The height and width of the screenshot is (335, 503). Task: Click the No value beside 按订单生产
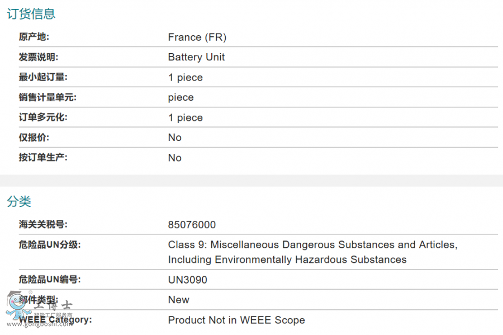pyautogui.click(x=174, y=158)
